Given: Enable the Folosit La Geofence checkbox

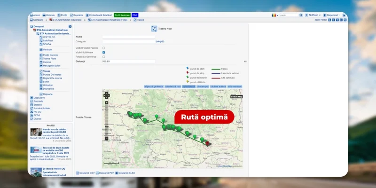Looking at the screenshot, I should coord(103,57).
